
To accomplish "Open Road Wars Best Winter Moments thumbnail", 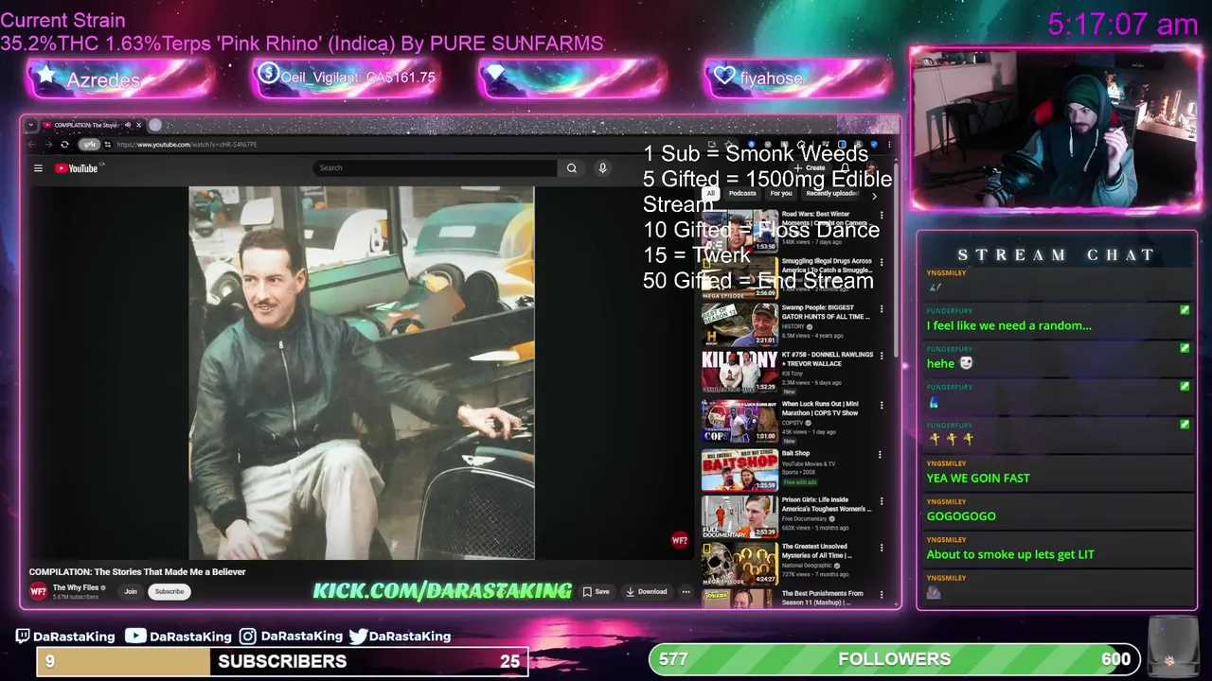I will click(740, 230).
